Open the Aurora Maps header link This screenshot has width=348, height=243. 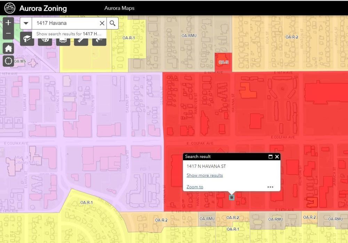point(119,8)
